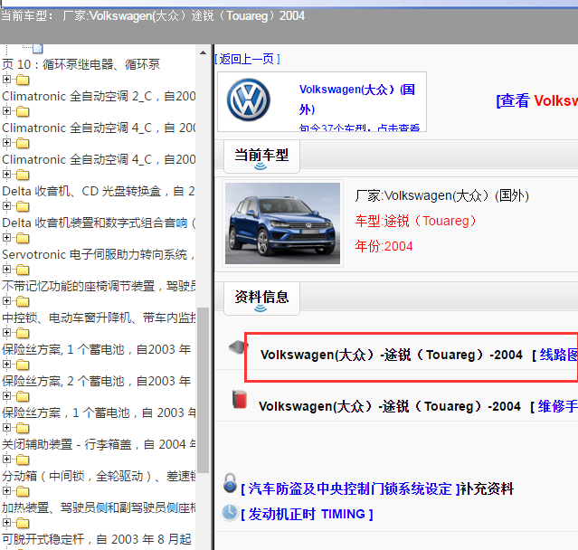Screen dimensions: 578x550
Task: Select Delta 收音机装置和数字式组合音响 item
Action: click(x=99, y=223)
